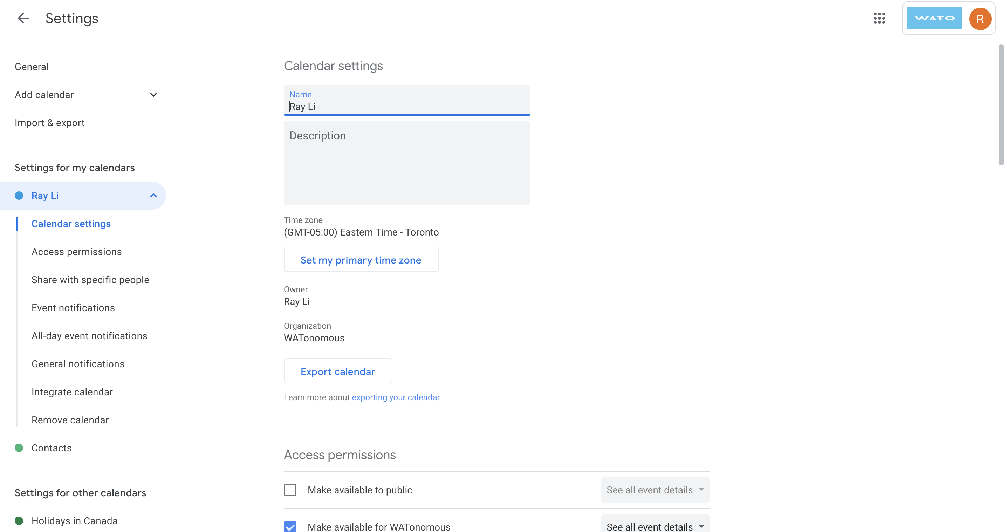The image size is (1007, 532).
Task: Click into the Description text area
Action: [407, 163]
